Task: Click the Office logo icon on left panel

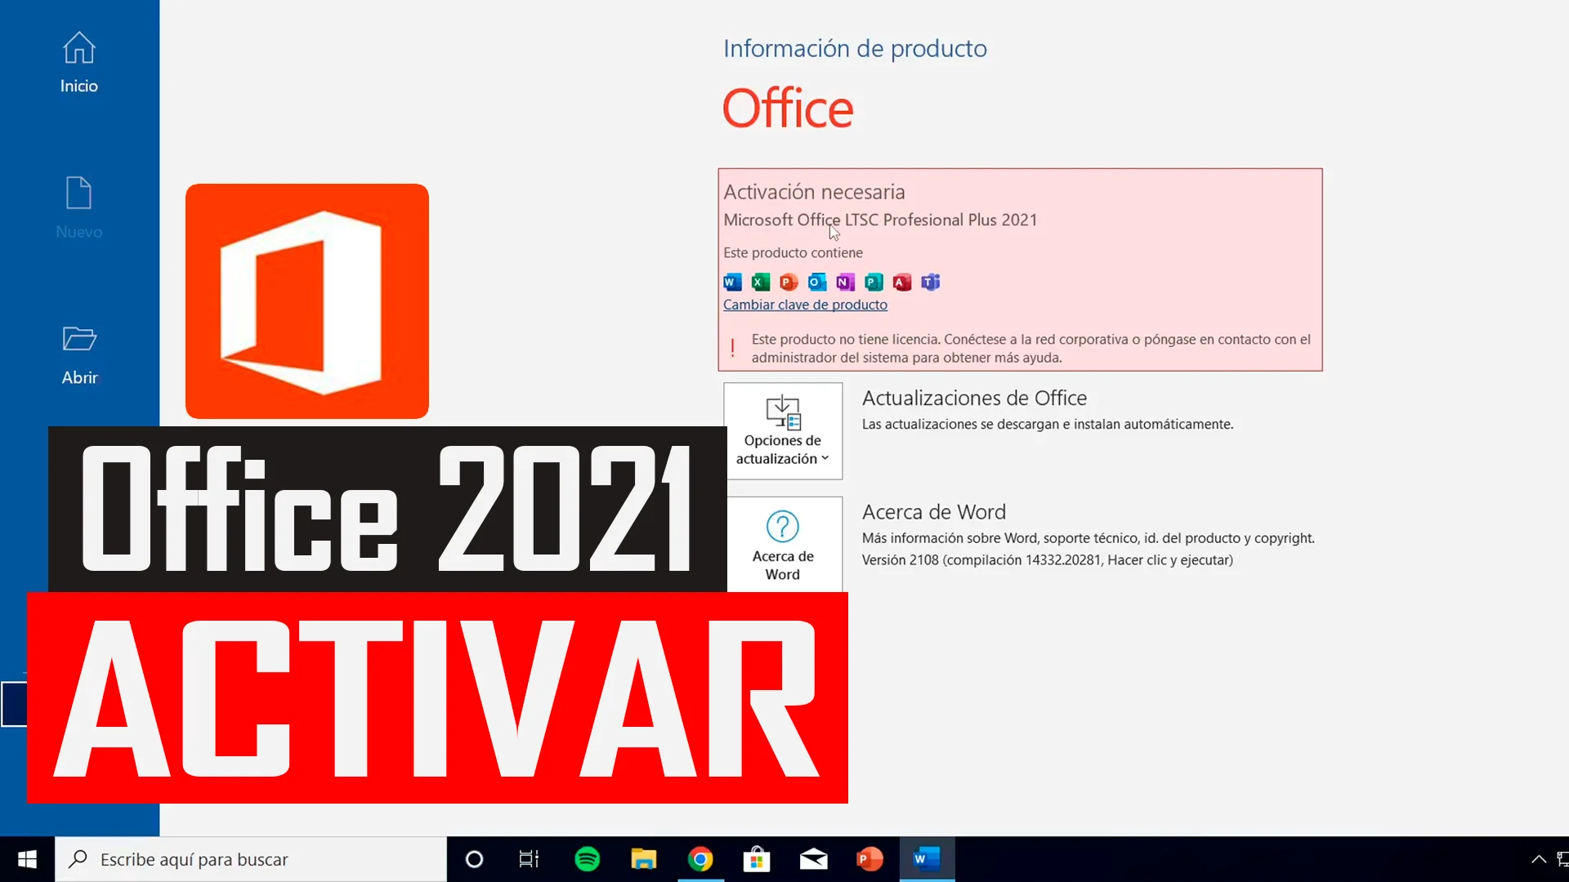Action: [307, 301]
